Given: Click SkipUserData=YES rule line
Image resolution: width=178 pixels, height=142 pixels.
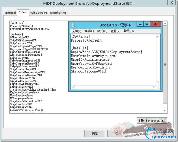Looking at the screenshot, I should pos(21,104).
